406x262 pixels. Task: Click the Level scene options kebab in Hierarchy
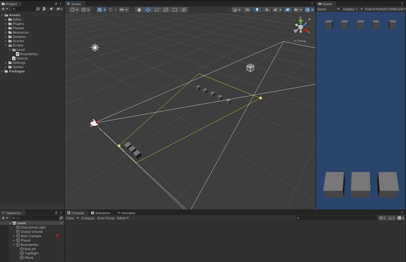(x=61, y=223)
